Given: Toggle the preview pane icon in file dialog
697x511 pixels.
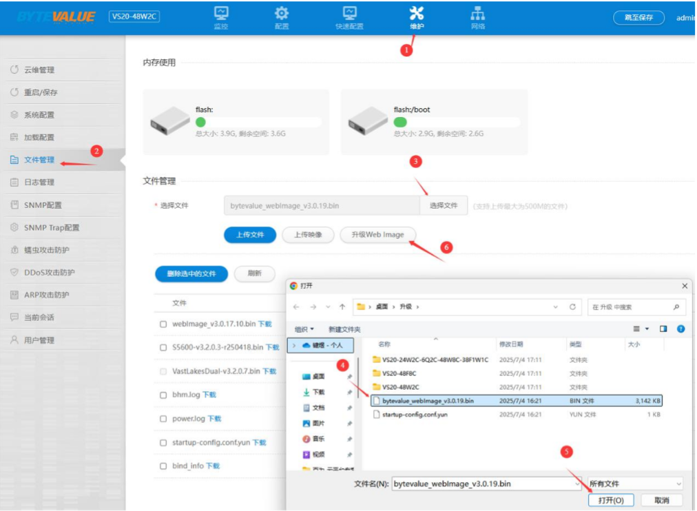Looking at the screenshot, I should click(x=664, y=329).
